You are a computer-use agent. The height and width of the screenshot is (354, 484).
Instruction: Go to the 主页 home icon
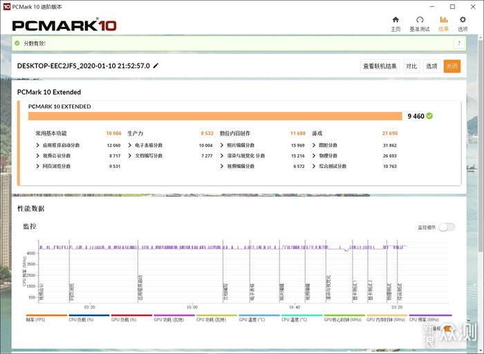[x=395, y=20]
